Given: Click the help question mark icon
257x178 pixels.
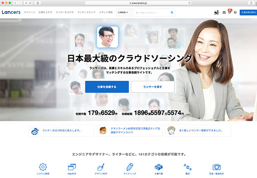Looking at the screenshot, I should 235,12.
